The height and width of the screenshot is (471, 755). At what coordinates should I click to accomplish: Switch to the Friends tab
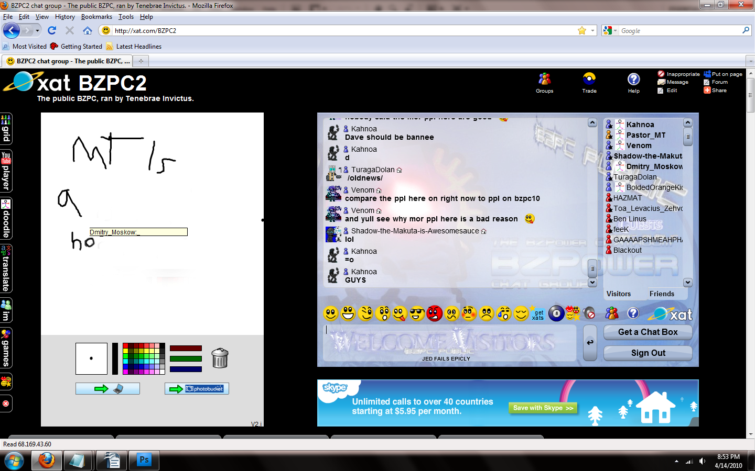click(x=662, y=294)
